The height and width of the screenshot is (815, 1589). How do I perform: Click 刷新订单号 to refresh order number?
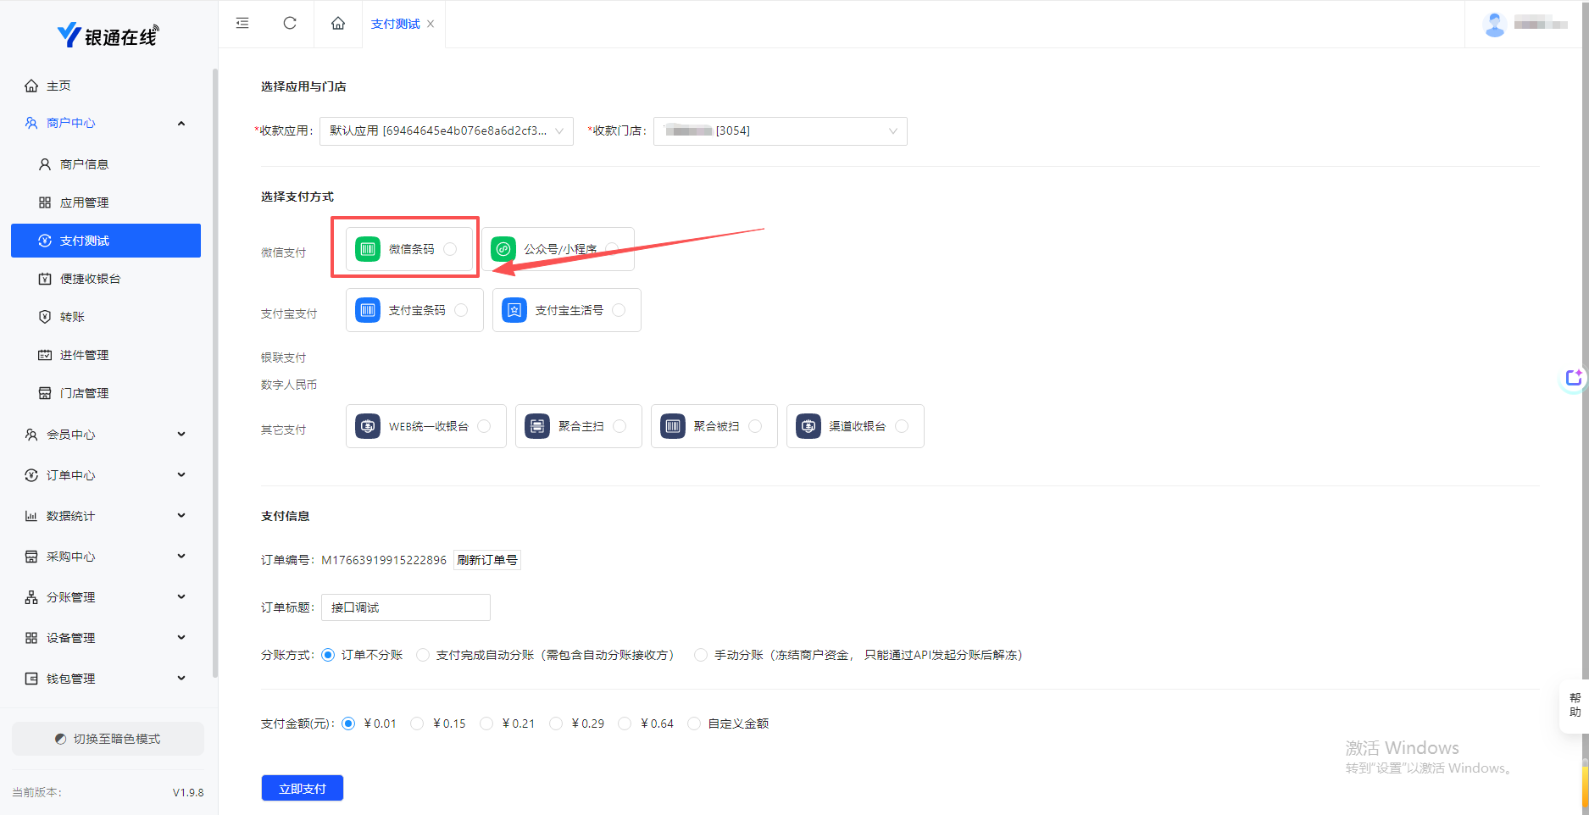[487, 560]
